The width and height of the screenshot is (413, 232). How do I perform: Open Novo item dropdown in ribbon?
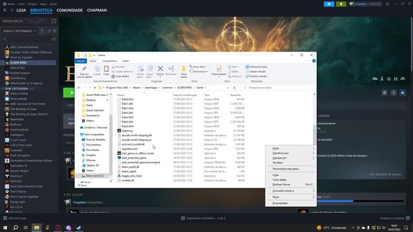(198, 67)
